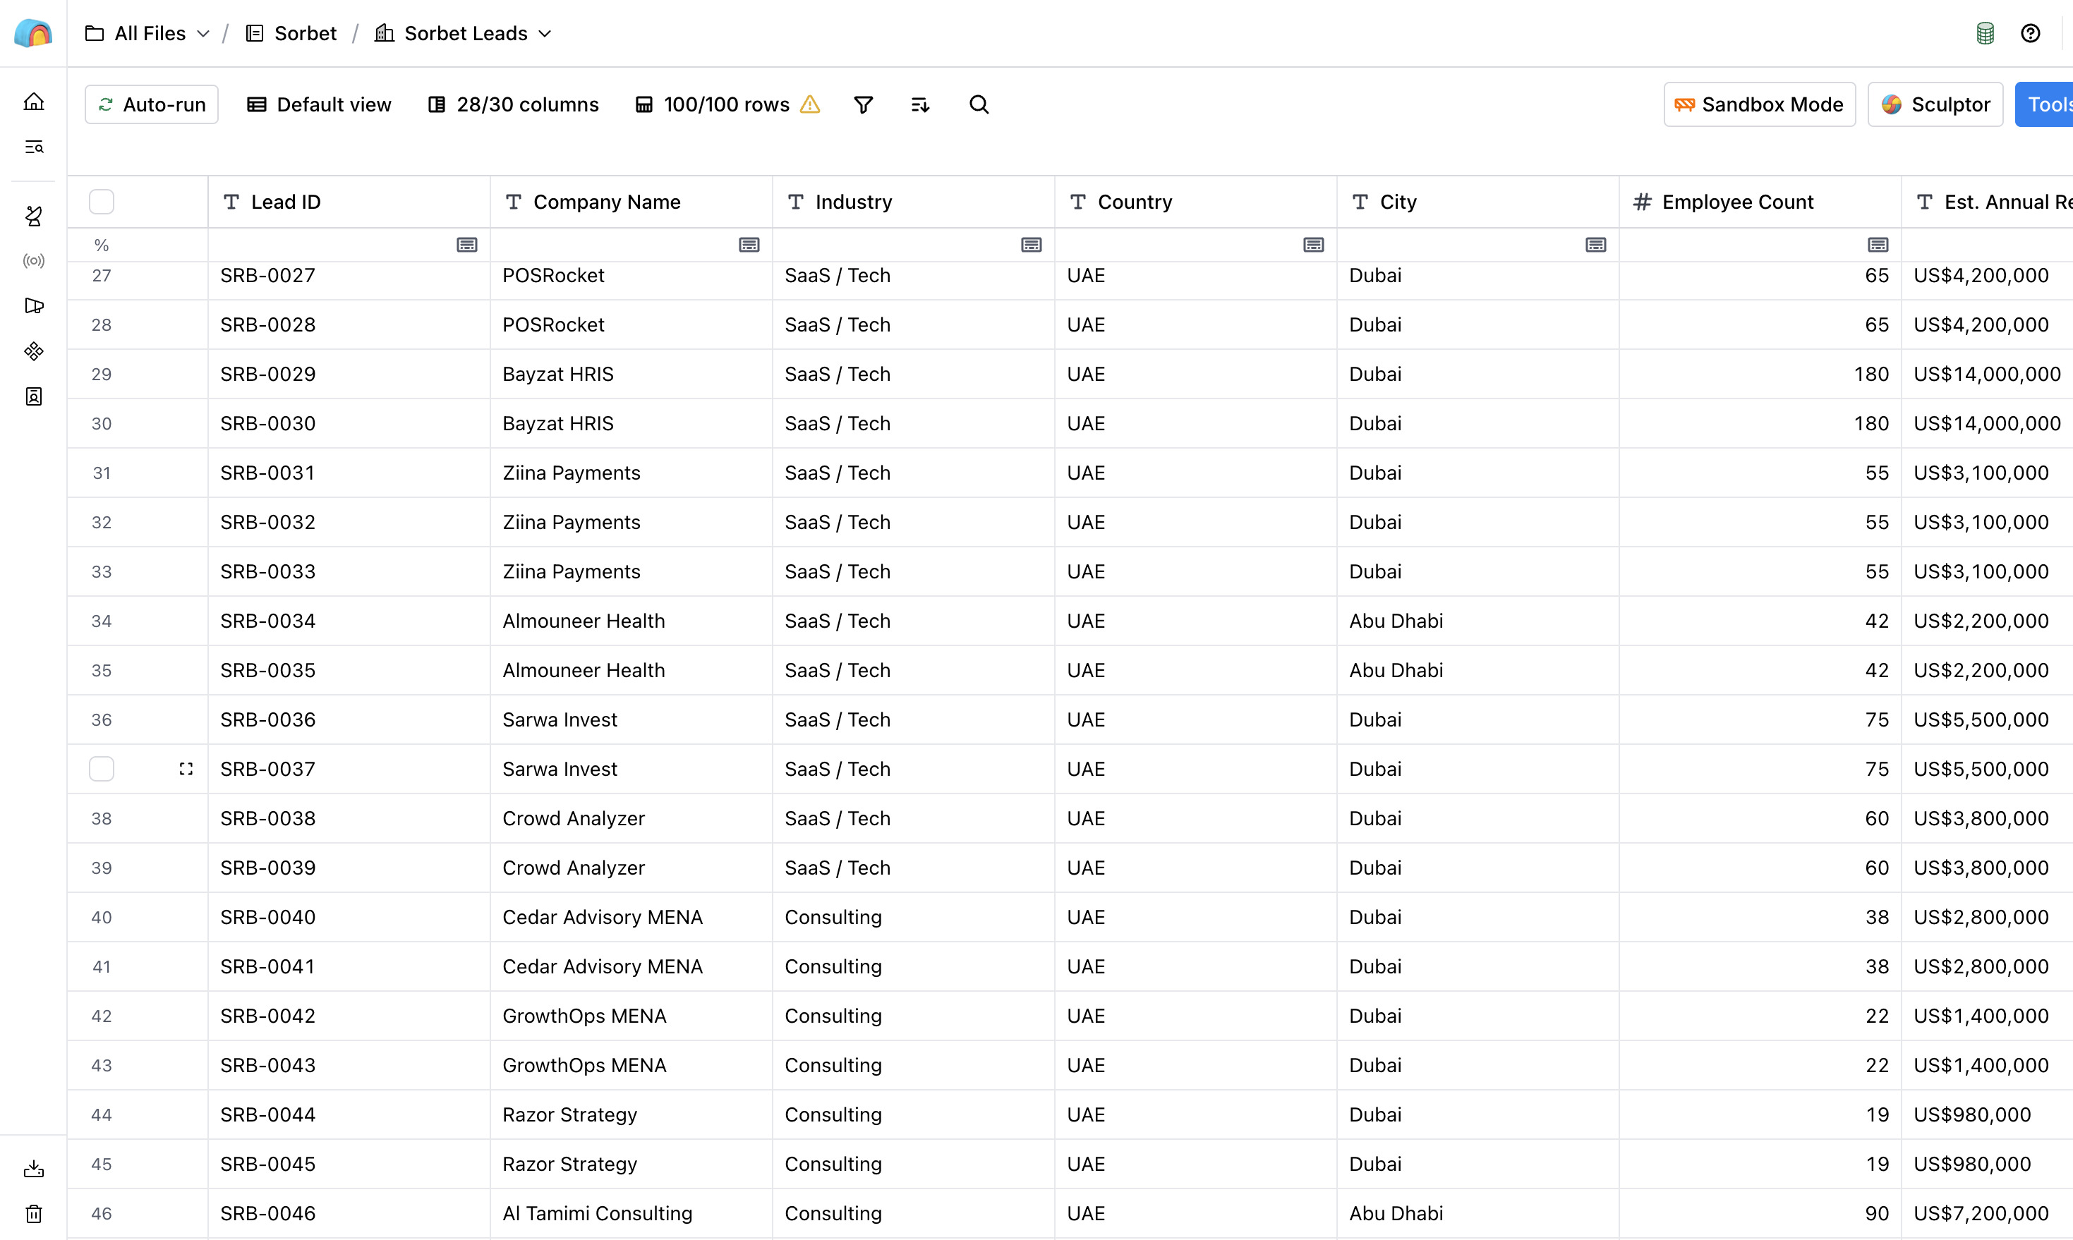Open the Sculptor button
The image size is (2073, 1240).
click(x=1935, y=104)
